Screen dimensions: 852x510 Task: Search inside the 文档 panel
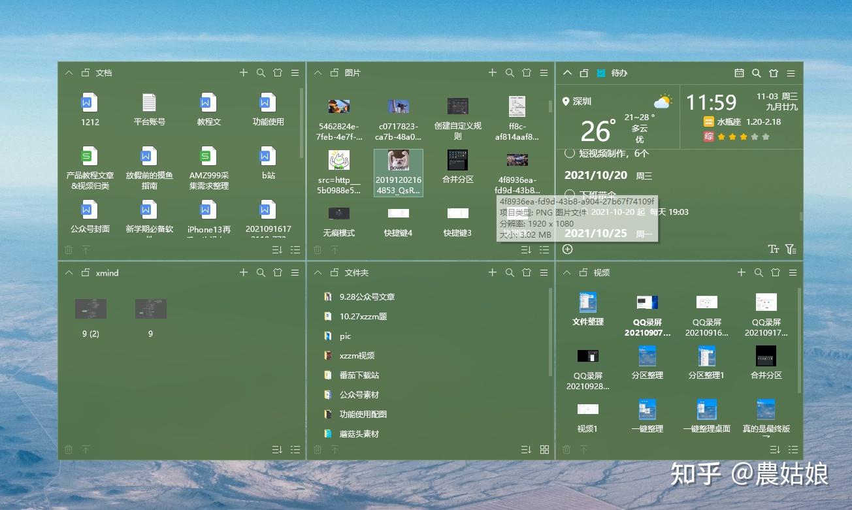tap(261, 73)
